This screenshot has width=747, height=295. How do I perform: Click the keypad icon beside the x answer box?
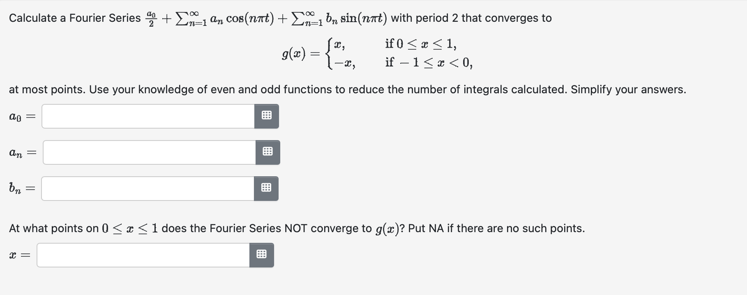(262, 255)
